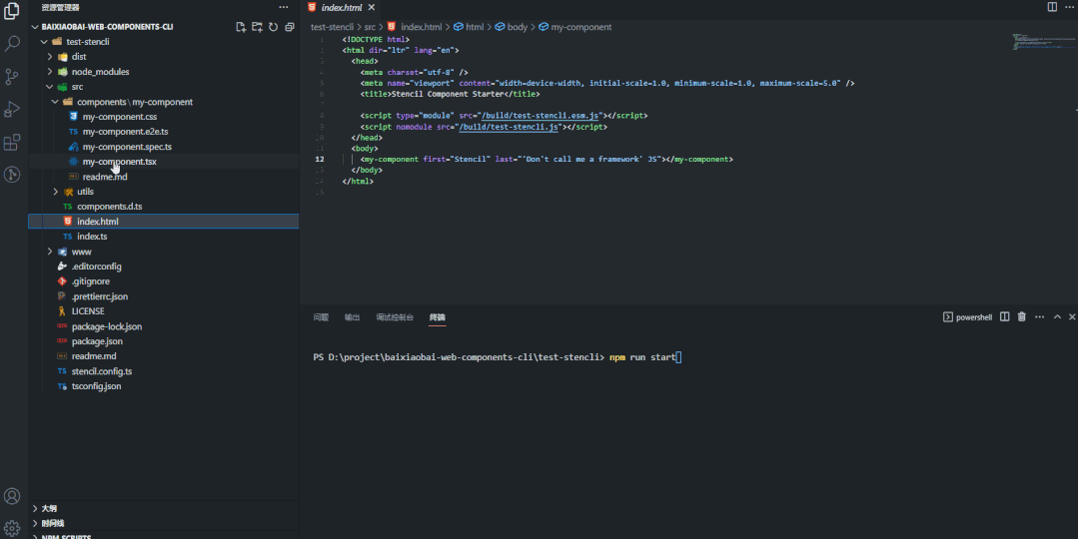Switch to the 问题 (Problems) panel tab
Image resolution: width=1078 pixels, height=539 pixels.
click(321, 317)
